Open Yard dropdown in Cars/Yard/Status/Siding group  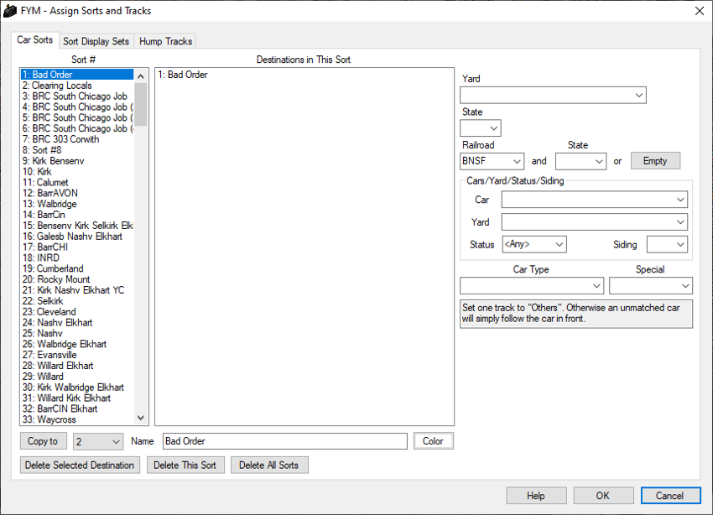coord(595,222)
